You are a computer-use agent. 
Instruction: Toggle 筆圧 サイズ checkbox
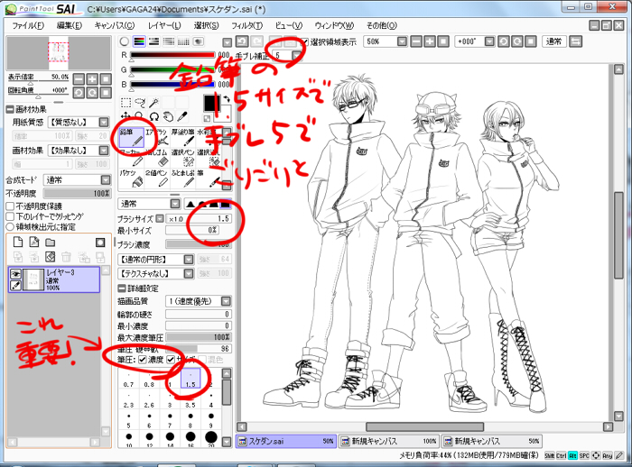coord(171,360)
